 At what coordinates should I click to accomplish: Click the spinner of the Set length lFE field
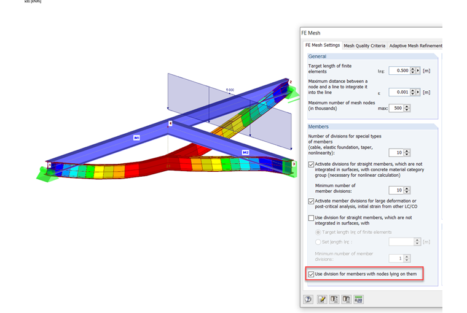(x=417, y=242)
